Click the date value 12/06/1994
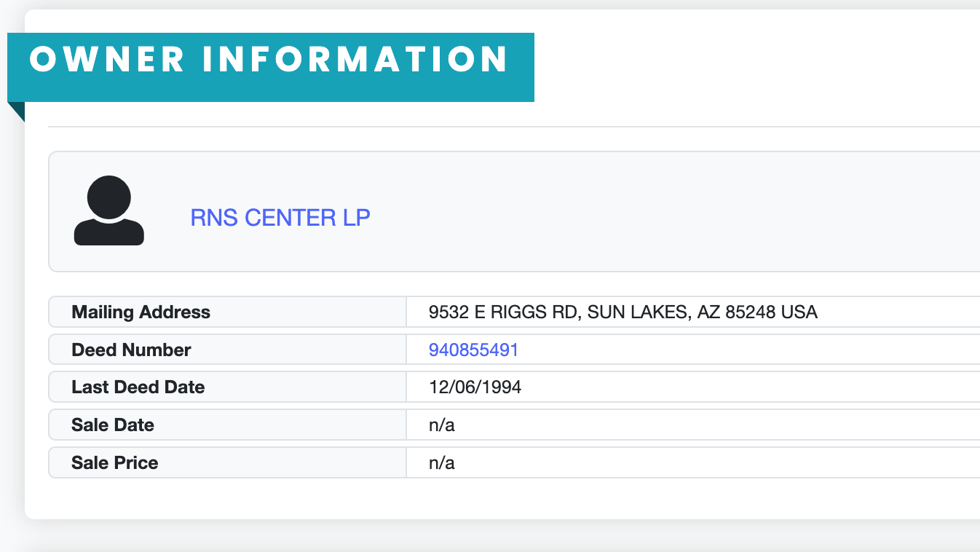This screenshot has width=980, height=552. point(475,387)
